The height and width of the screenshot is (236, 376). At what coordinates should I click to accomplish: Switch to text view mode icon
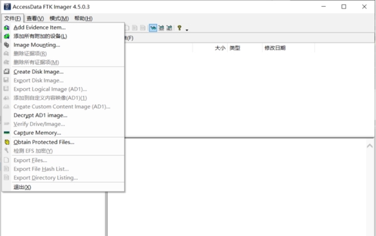(x=161, y=28)
